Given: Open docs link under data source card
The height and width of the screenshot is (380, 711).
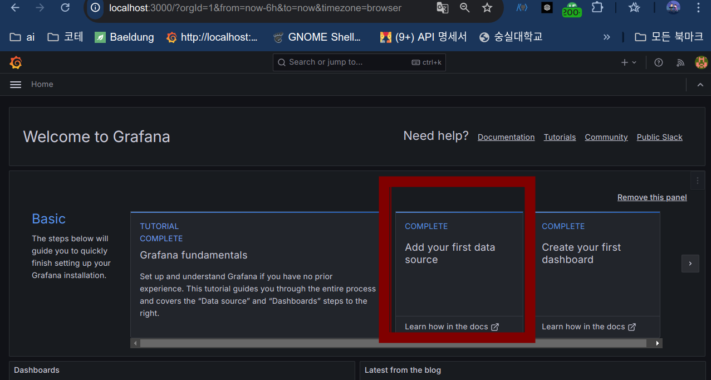Looking at the screenshot, I should coord(452,327).
